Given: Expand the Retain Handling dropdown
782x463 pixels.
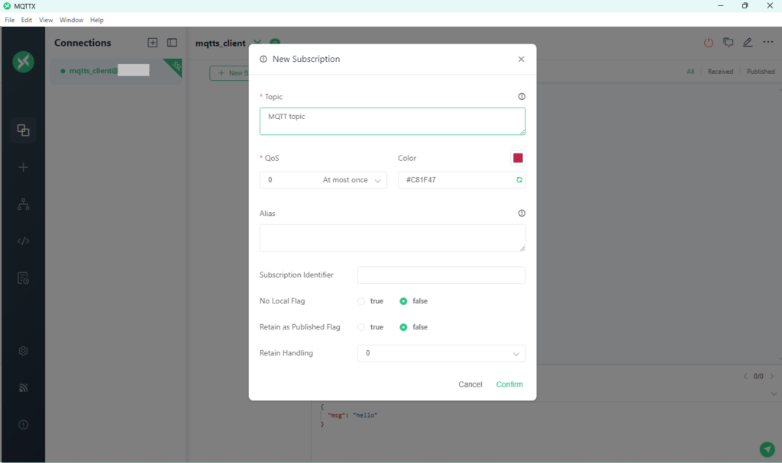Looking at the screenshot, I should [x=441, y=354].
